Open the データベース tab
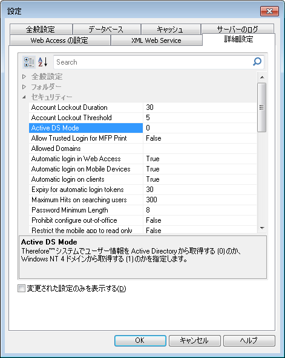The image size is (285, 358). click(x=106, y=29)
